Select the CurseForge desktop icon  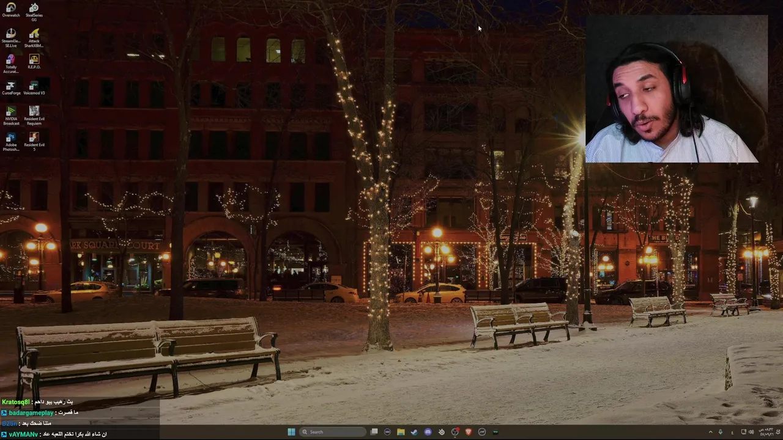[11, 87]
